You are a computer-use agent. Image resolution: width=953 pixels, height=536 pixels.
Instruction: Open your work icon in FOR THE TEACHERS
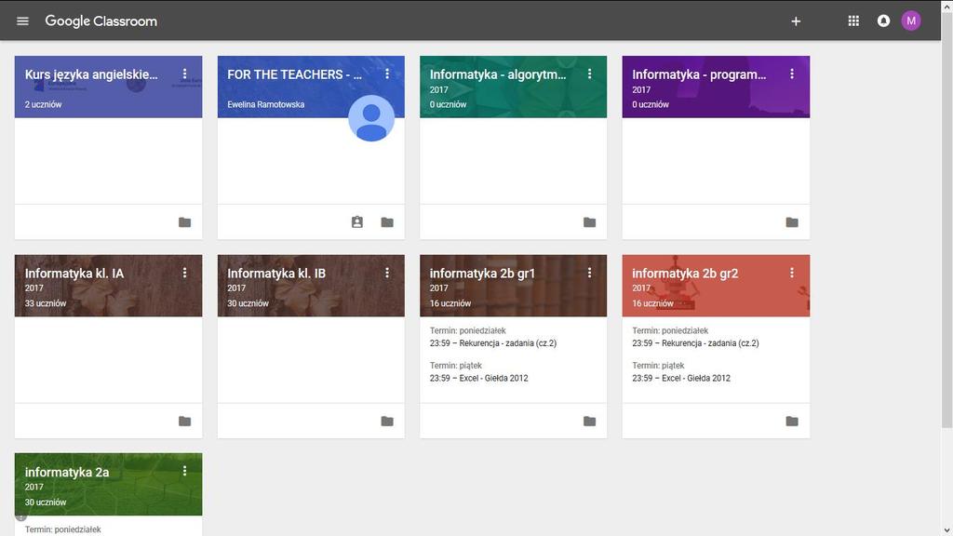click(x=357, y=222)
